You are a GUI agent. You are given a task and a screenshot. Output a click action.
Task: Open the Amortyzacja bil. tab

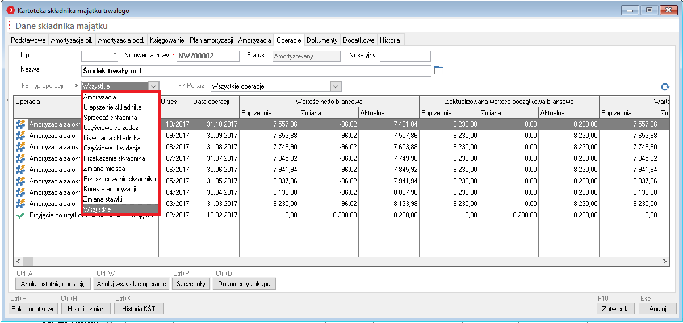(72, 40)
